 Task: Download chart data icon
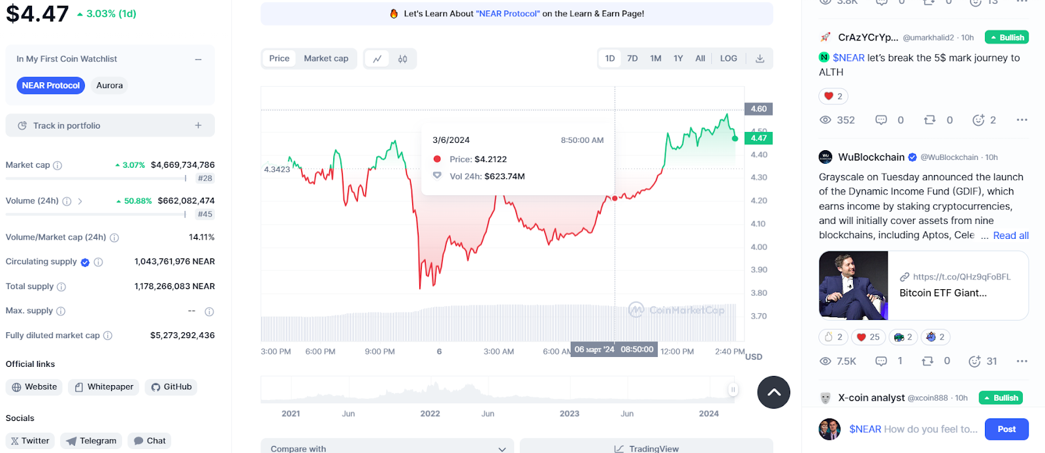(760, 59)
